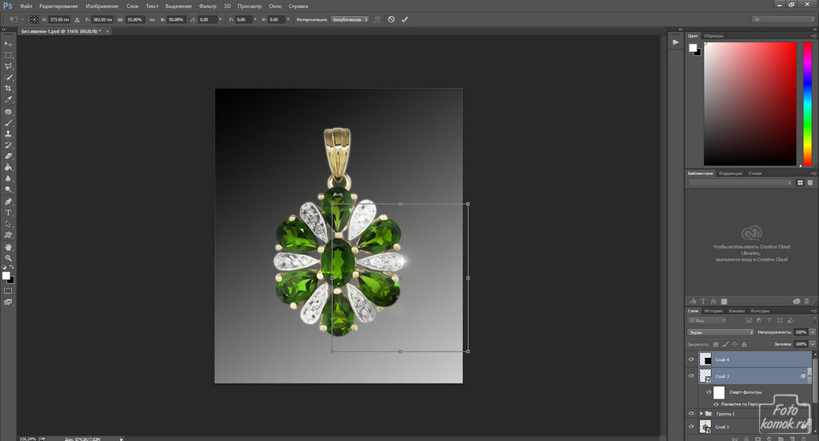
Task: Expand the Группа 1 layer group
Action: coord(701,413)
